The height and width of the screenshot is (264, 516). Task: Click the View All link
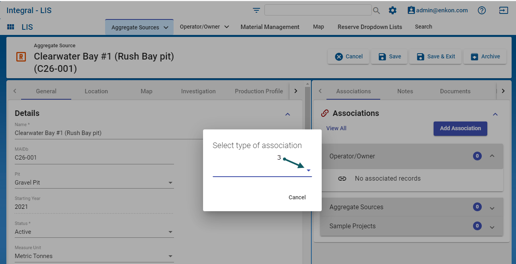(x=336, y=128)
